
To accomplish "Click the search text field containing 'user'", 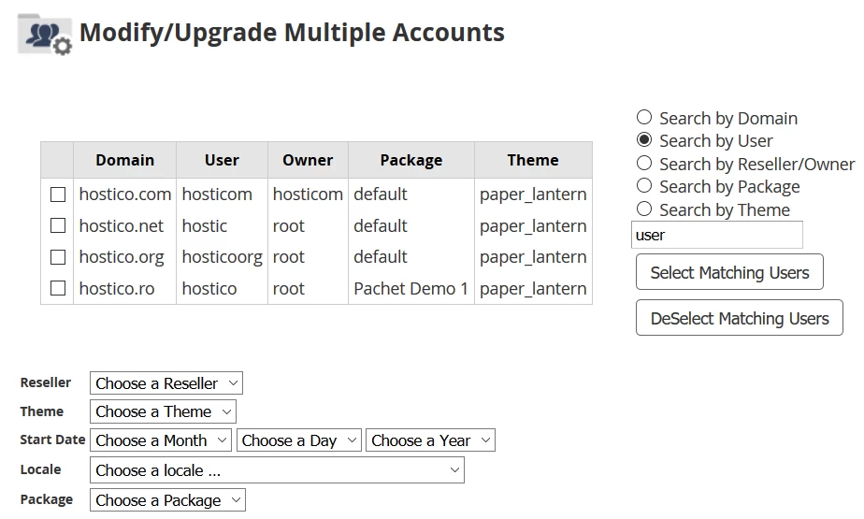I will click(x=716, y=236).
